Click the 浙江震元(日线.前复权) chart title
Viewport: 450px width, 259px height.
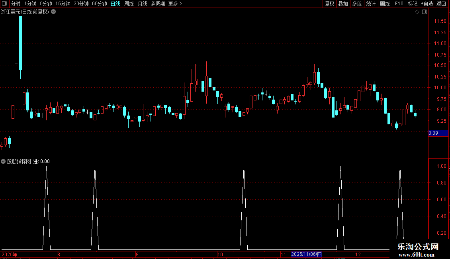[x=25, y=12]
